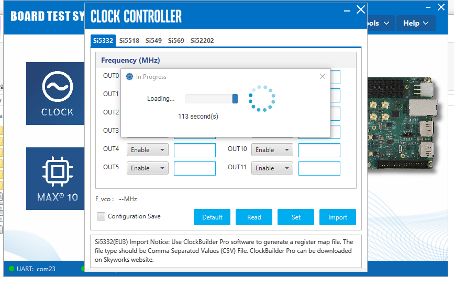Viewport: 454px width, 290px height.
Task: Switch to the Si5332 tab
Action: (x=103, y=40)
